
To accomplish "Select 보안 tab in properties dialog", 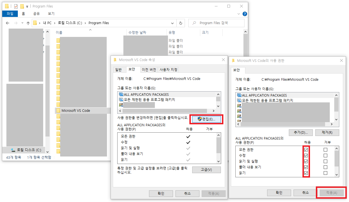I will (132, 69).
